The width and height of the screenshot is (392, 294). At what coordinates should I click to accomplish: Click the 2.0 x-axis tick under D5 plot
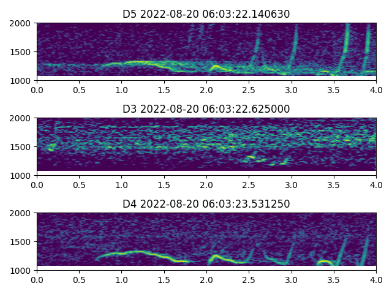coord(206,89)
